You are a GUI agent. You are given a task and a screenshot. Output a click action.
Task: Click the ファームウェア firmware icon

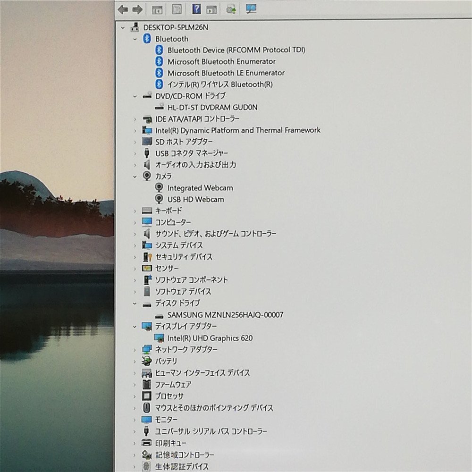(x=147, y=384)
